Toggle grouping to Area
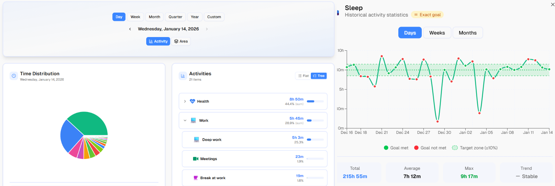This screenshot has width=555, height=186. [x=181, y=41]
